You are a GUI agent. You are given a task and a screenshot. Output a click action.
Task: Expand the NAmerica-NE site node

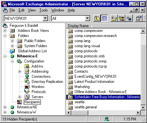point(5,107)
